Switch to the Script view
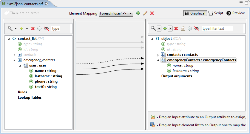This screenshot has height=134, width=250. pos(216,13)
